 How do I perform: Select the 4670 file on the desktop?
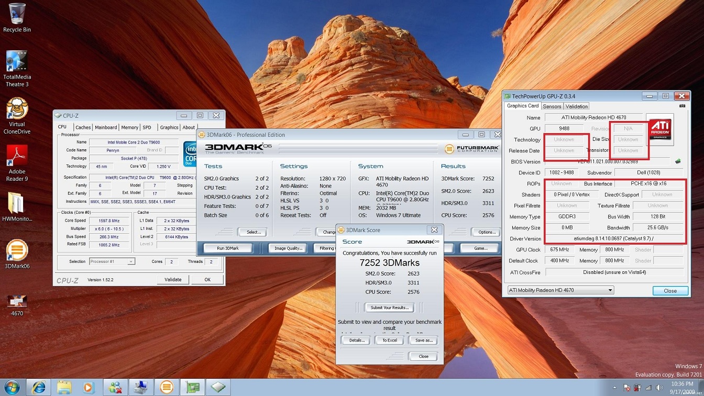tap(17, 305)
